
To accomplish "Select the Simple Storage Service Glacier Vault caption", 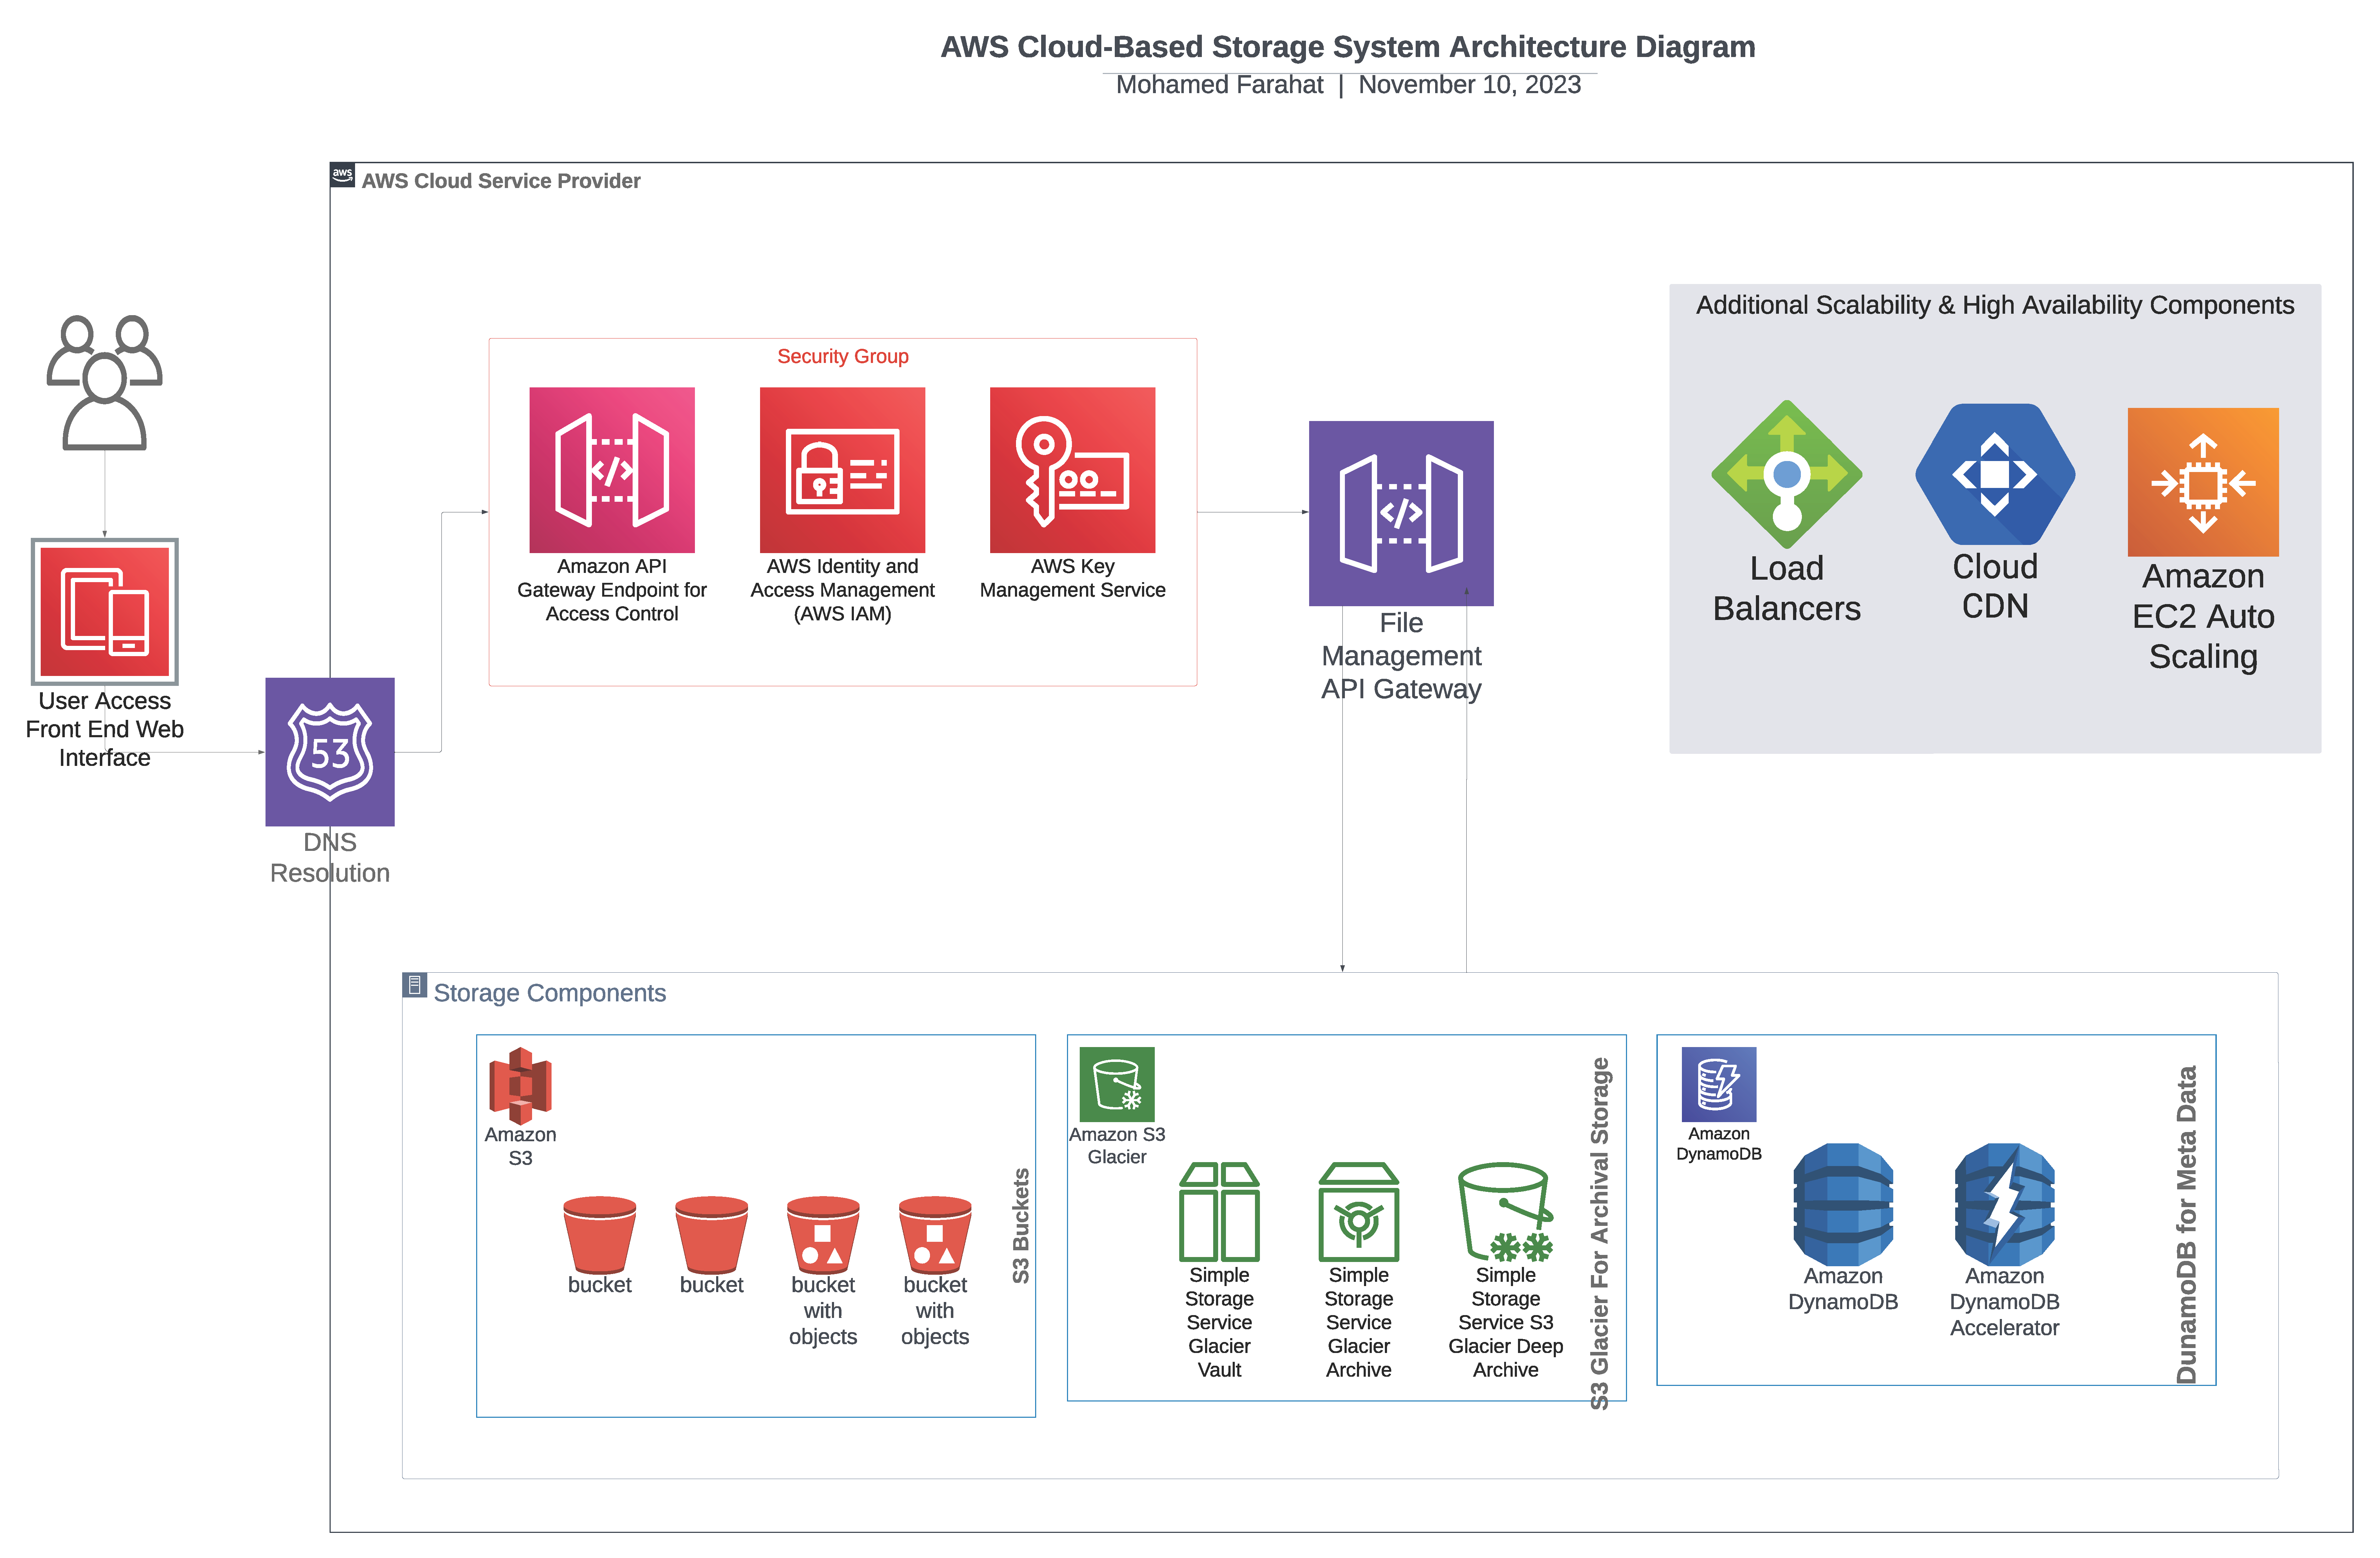I will click(x=1219, y=1322).
